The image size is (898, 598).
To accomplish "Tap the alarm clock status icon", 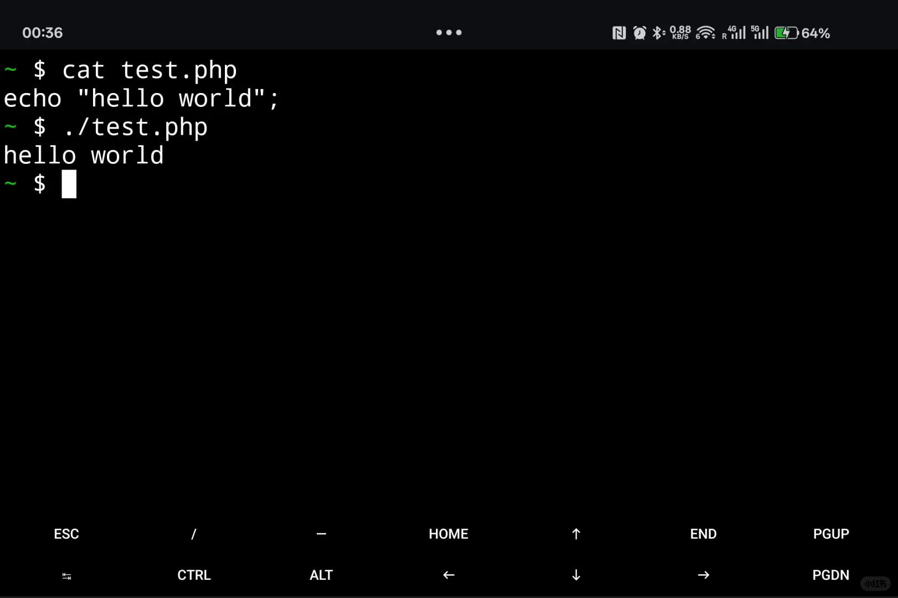I will click(x=640, y=33).
